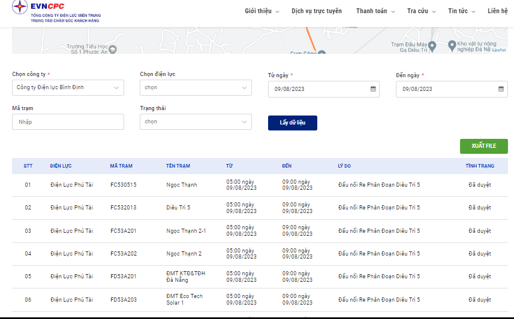514x319 pixels.
Task: Focus the Mã trạm input field
Action: click(68, 121)
